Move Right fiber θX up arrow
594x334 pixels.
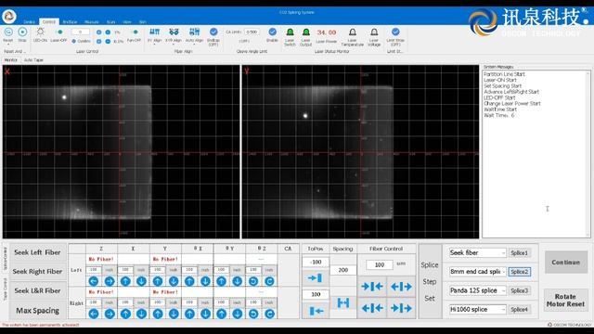pyautogui.click(x=189, y=314)
